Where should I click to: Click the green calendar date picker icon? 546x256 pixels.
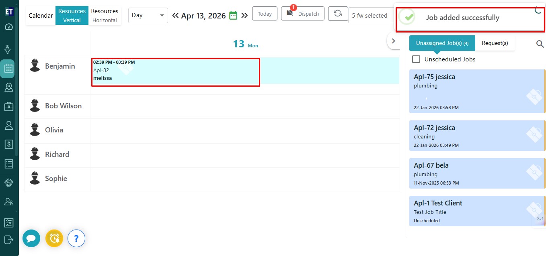(x=233, y=15)
